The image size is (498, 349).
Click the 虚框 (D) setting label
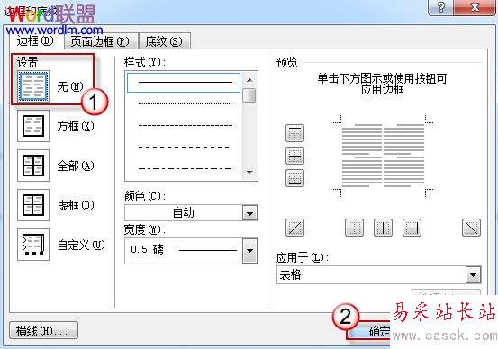click(x=76, y=206)
